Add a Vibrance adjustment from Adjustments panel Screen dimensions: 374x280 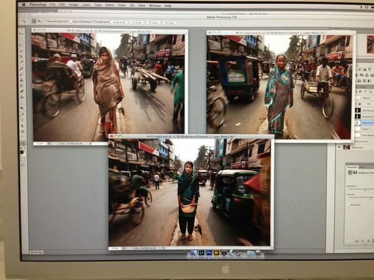point(370,69)
